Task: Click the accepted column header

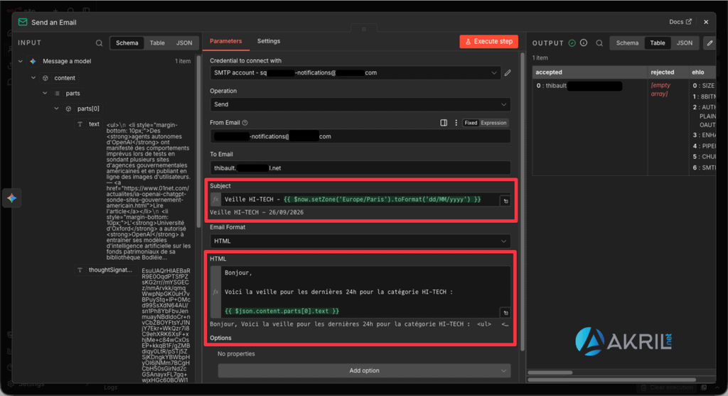Action: tap(589, 72)
